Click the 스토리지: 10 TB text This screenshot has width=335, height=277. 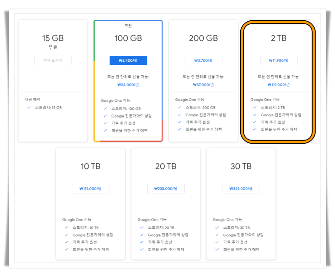coord(86,227)
